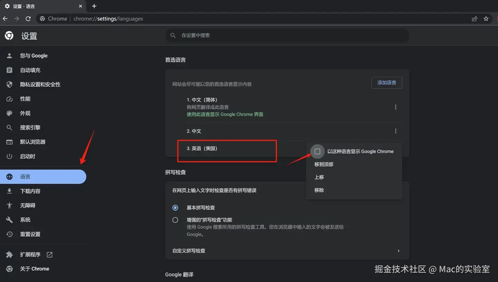Open more options for 2. 中文
The height and width of the screenshot is (282, 498).
coord(396,131)
